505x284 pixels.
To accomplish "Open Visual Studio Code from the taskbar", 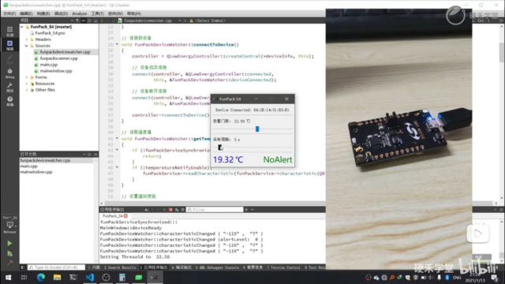I will [89, 277].
